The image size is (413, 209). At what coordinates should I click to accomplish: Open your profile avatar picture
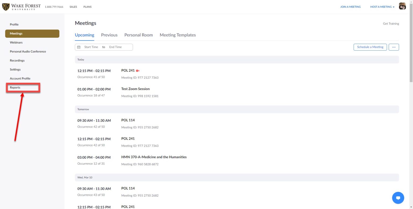[x=402, y=6]
